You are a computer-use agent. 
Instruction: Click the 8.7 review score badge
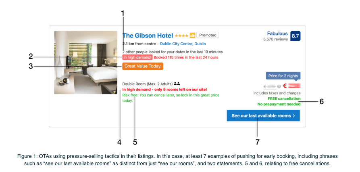[x=295, y=36]
